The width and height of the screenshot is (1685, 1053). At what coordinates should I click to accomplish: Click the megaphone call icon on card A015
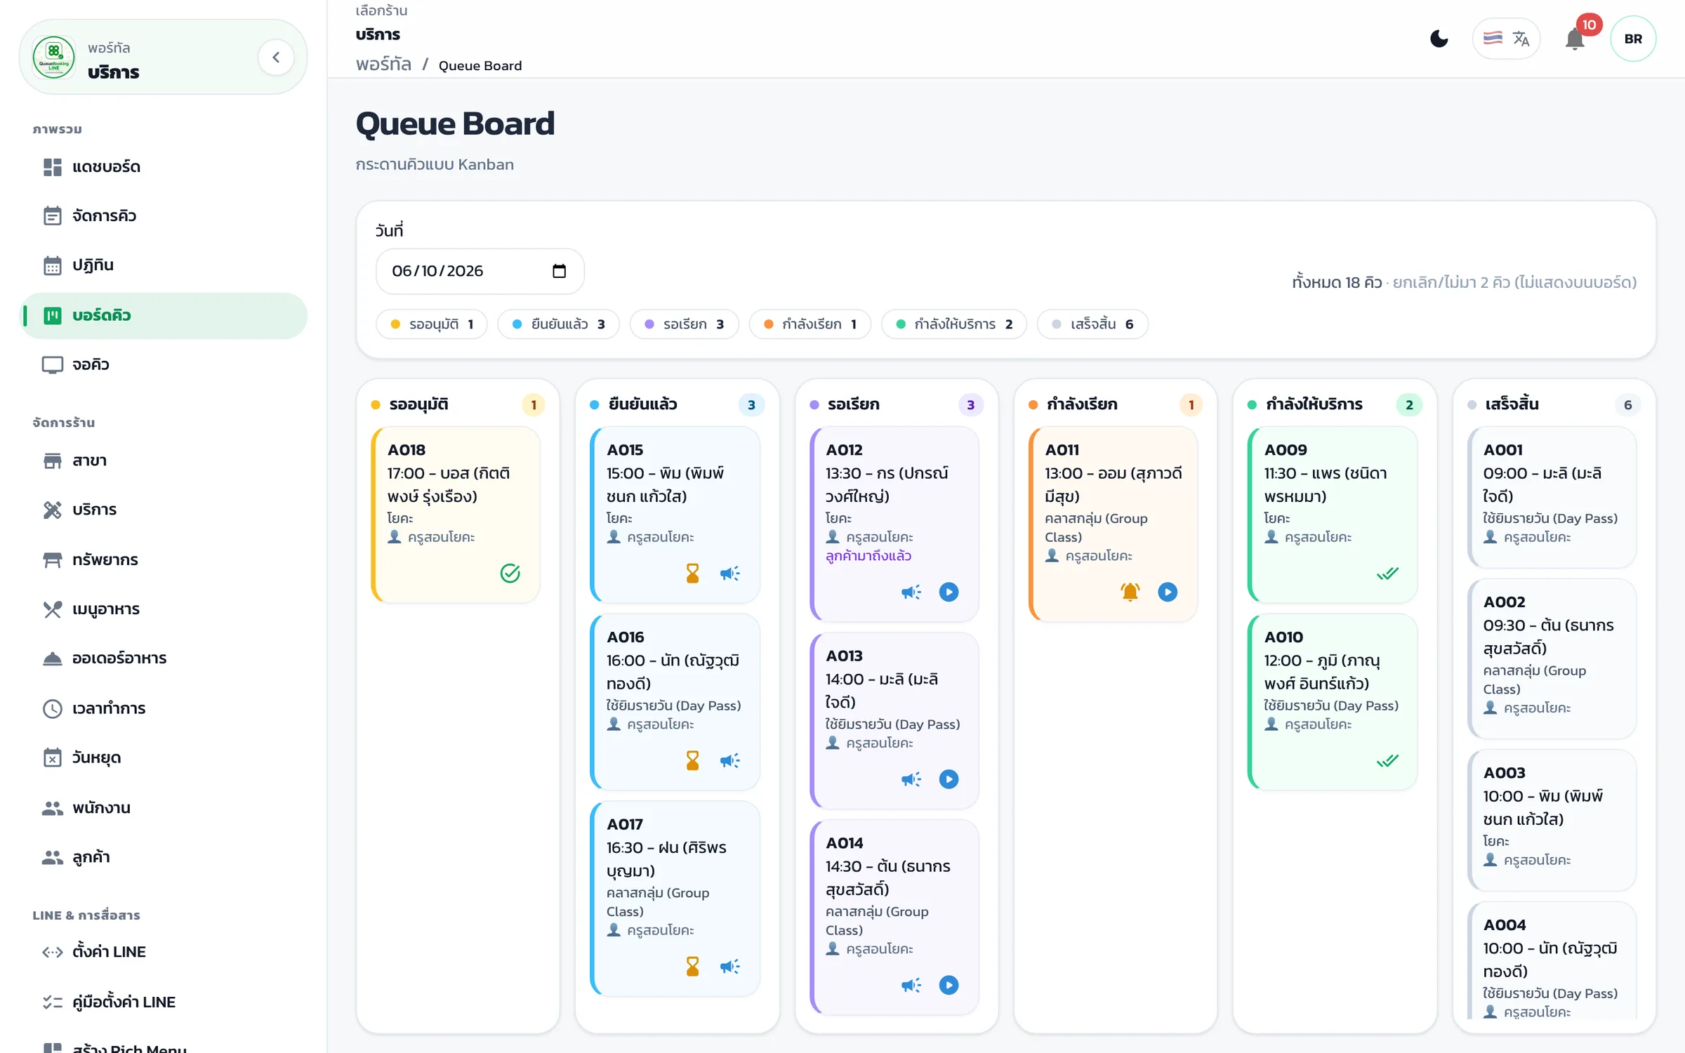pyautogui.click(x=729, y=574)
